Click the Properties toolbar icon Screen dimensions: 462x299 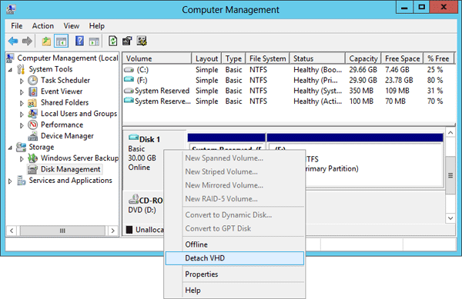coord(127,41)
